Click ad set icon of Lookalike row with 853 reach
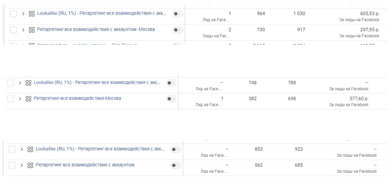388x182 pixels. (x=31, y=149)
